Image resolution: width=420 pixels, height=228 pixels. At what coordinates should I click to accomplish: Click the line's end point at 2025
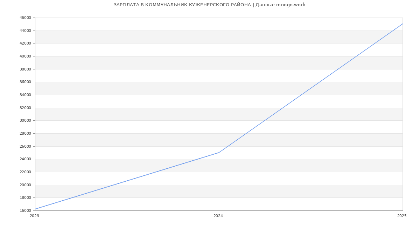tap(402, 24)
